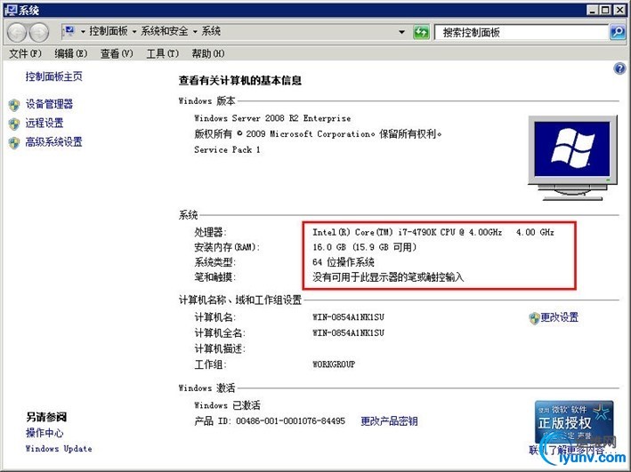Click 更改设置 link
631x472 pixels.
pos(560,317)
